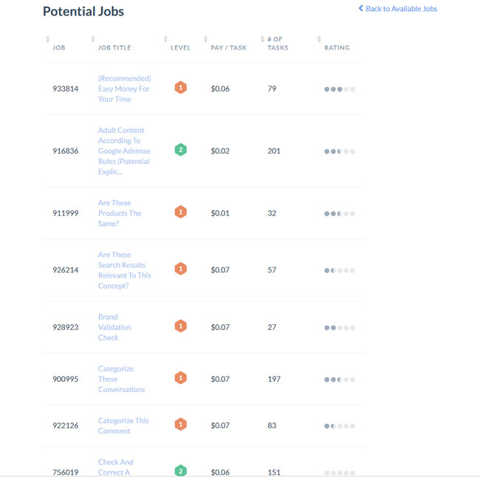Open Brand Validation Check job

tap(114, 327)
